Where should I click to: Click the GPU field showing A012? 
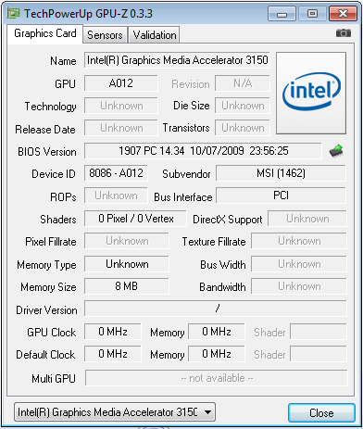click(x=121, y=83)
